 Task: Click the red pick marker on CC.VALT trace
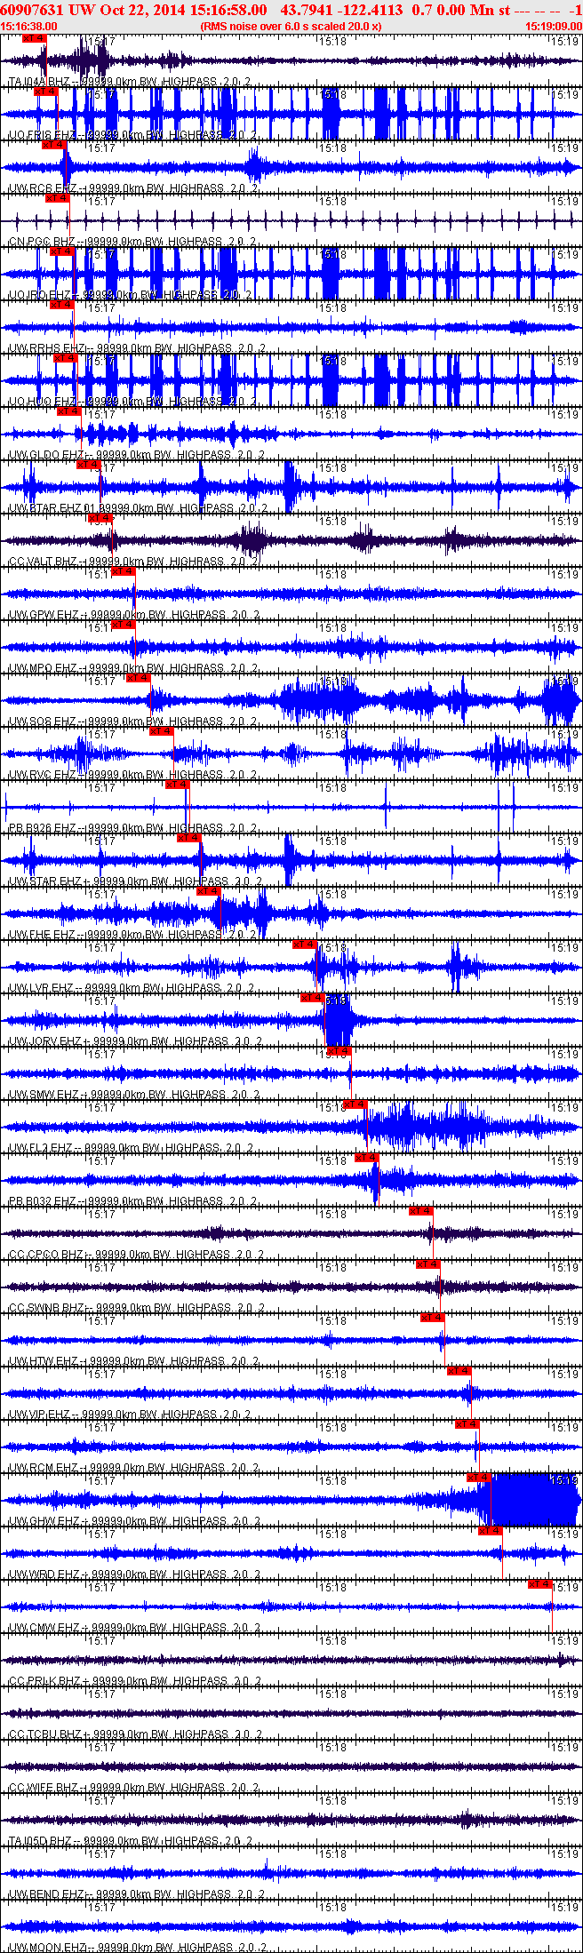(100, 518)
